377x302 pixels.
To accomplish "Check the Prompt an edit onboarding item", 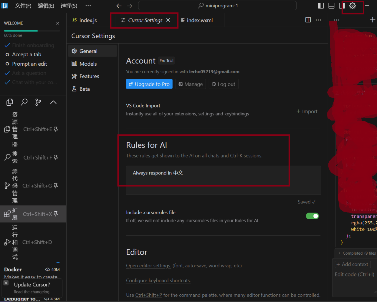I will (x=29, y=64).
